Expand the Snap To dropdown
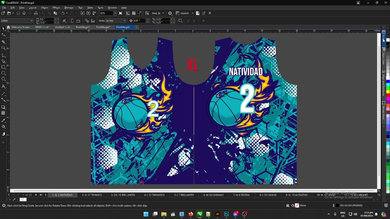The height and width of the screenshot is (219, 390). click(x=163, y=13)
